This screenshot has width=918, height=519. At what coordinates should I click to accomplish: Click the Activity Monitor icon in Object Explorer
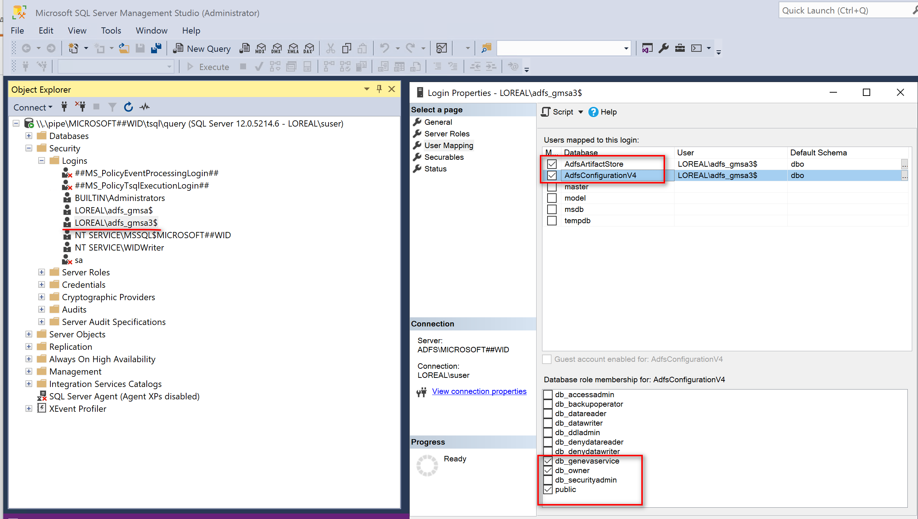click(145, 107)
